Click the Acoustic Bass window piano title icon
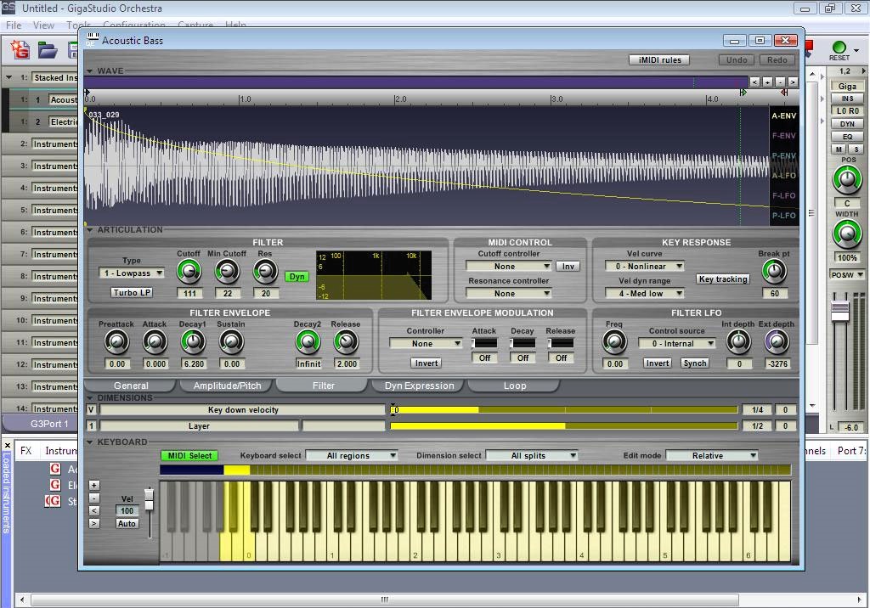This screenshot has height=608, width=870. 93,39
